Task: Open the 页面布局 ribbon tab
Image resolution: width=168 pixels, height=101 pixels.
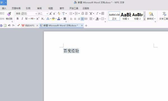Action: pyautogui.click(x=16, y=8)
